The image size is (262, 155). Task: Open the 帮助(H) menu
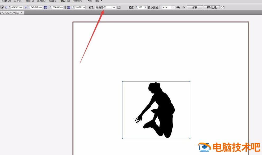tap(78, 1)
